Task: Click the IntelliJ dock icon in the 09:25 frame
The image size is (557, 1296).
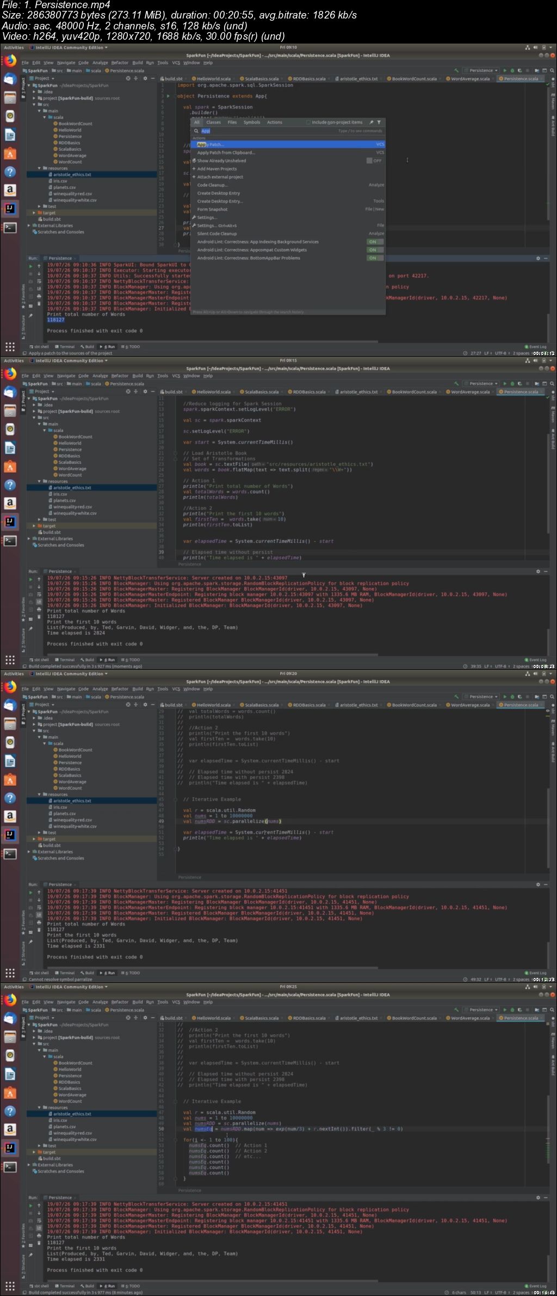Action: coord(10,1148)
